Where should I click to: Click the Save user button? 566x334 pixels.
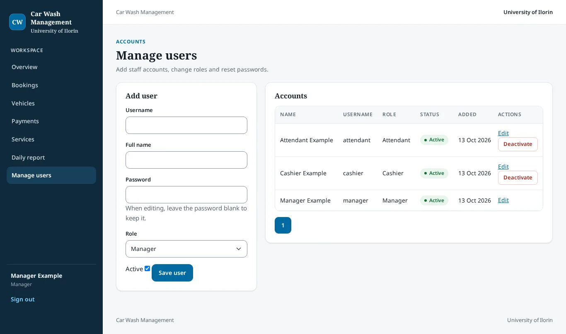pos(172,273)
